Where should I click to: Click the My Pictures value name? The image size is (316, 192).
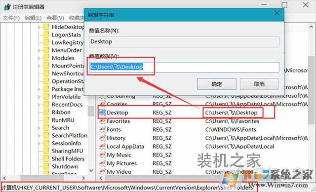(x=121, y=163)
